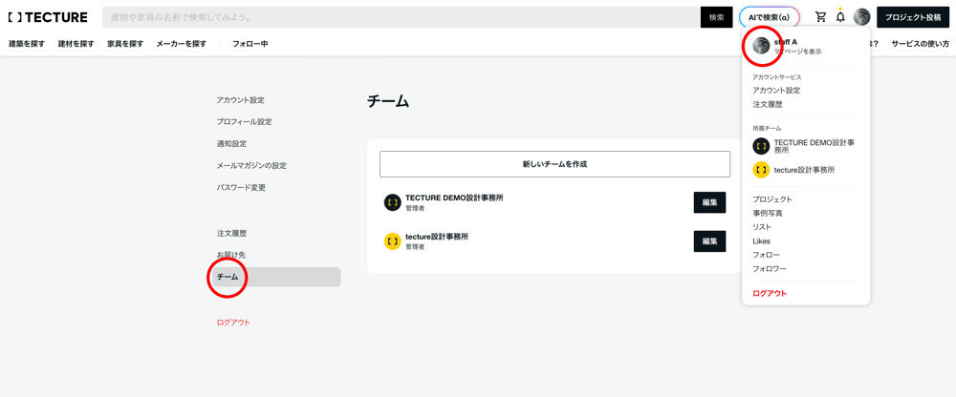Image resolution: width=956 pixels, height=397 pixels.
Task: Open 建築を探す navigation menu
Action: click(27, 44)
